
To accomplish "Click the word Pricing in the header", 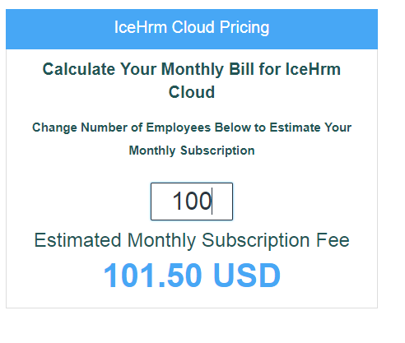I will pos(244,28).
